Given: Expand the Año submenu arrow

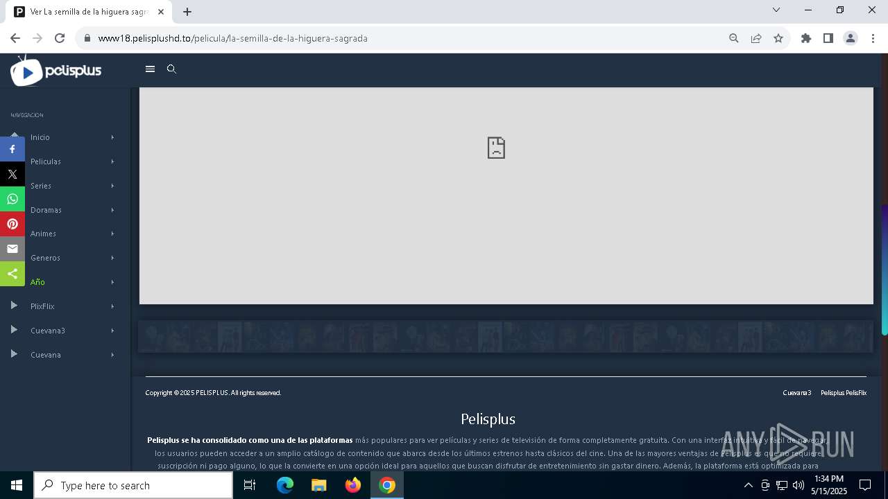Looking at the screenshot, I should click(112, 282).
